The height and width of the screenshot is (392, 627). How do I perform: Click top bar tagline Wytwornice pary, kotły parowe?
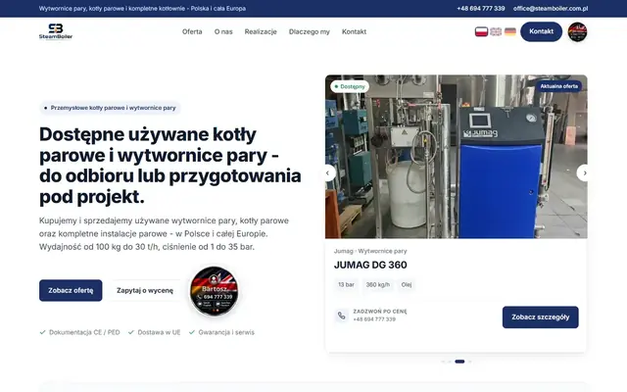[142, 9]
